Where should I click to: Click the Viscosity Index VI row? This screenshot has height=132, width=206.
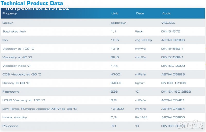click(16, 66)
